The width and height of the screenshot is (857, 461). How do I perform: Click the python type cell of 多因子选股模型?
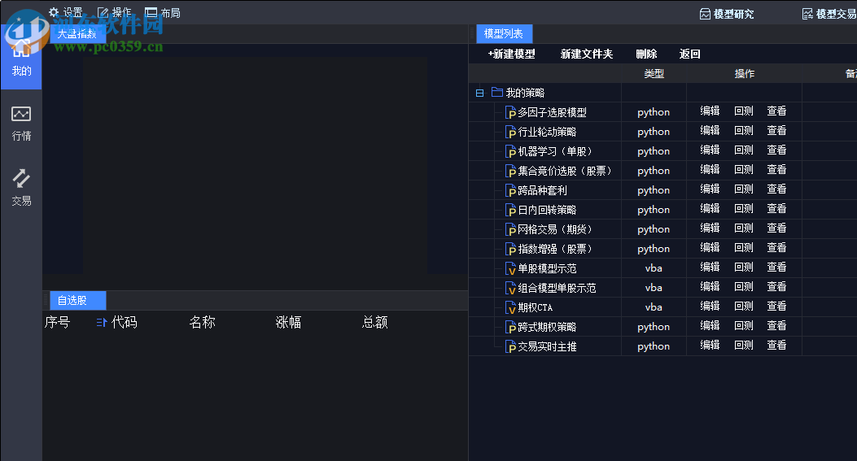pos(654,112)
